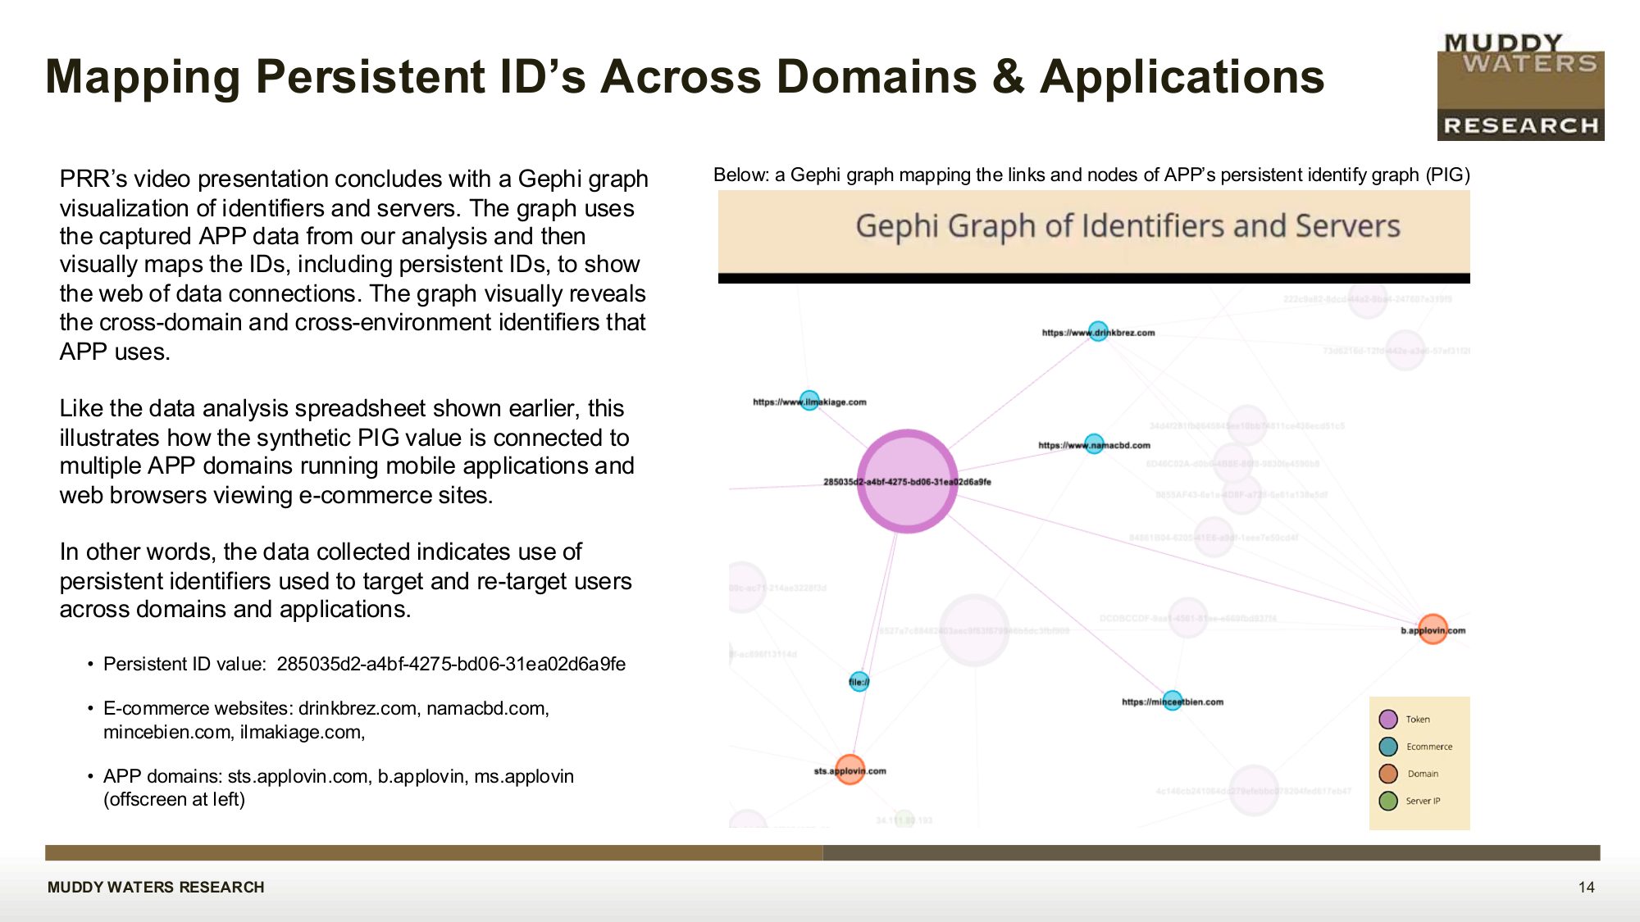This screenshot has height=922, width=1640.
Task: Click the purple Token legend swatch
Action: 1388,720
